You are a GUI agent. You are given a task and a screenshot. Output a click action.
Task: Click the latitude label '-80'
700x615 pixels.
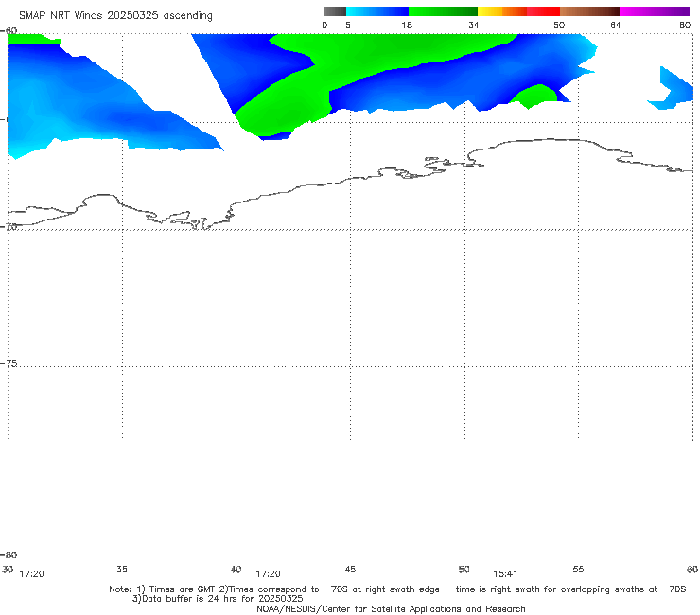click(x=9, y=554)
